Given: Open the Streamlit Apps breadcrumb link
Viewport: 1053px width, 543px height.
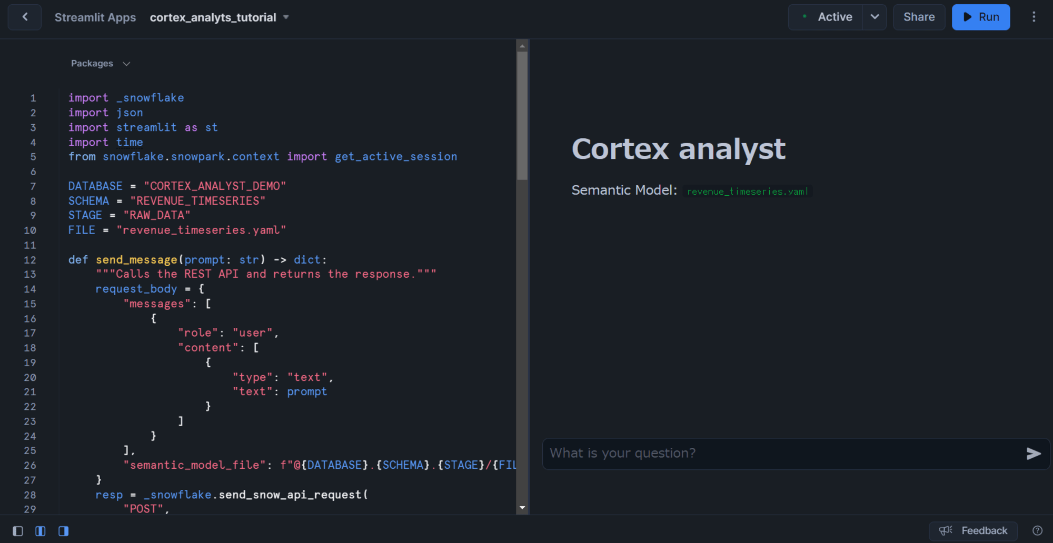Looking at the screenshot, I should pos(95,17).
